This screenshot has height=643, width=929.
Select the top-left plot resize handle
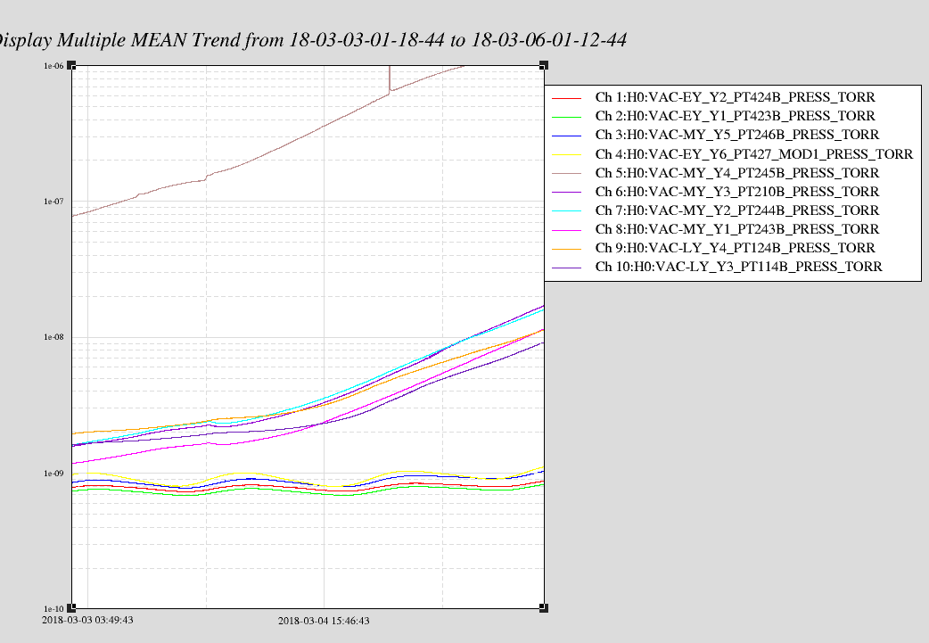coord(71,65)
